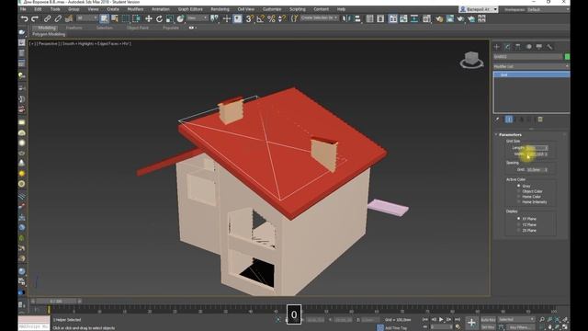588x331 pixels.
Task: Select the Move tool
Action: [149, 18]
